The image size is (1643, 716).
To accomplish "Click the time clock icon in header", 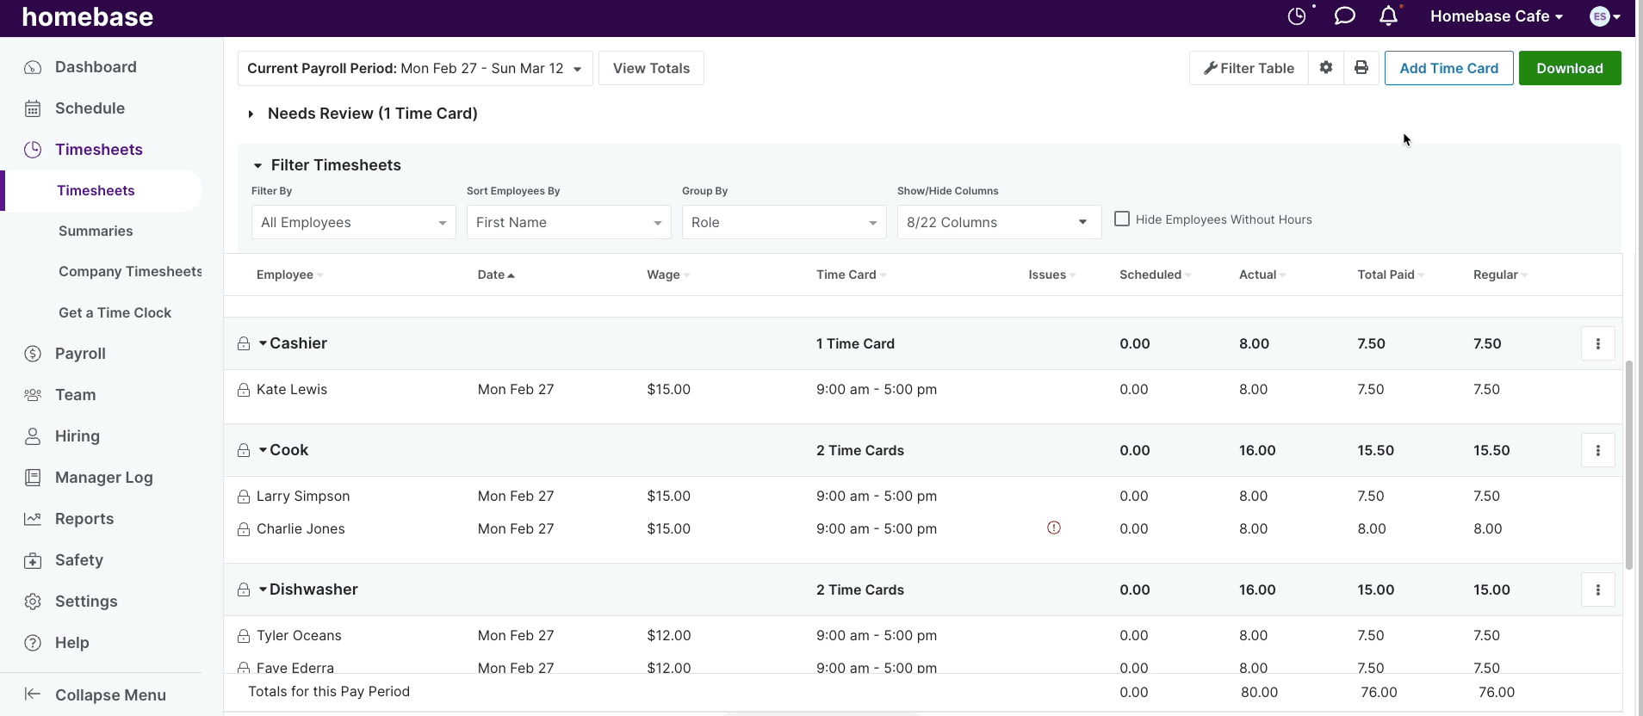I will click(x=1297, y=16).
